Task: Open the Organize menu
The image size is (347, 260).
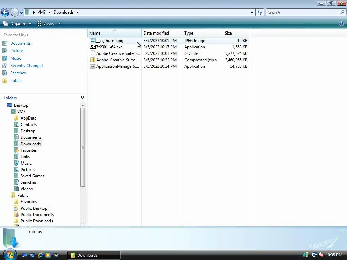Action: tap(17, 24)
